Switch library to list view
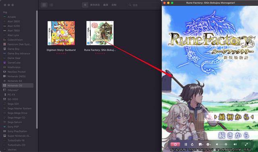 (x=51, y=5)
